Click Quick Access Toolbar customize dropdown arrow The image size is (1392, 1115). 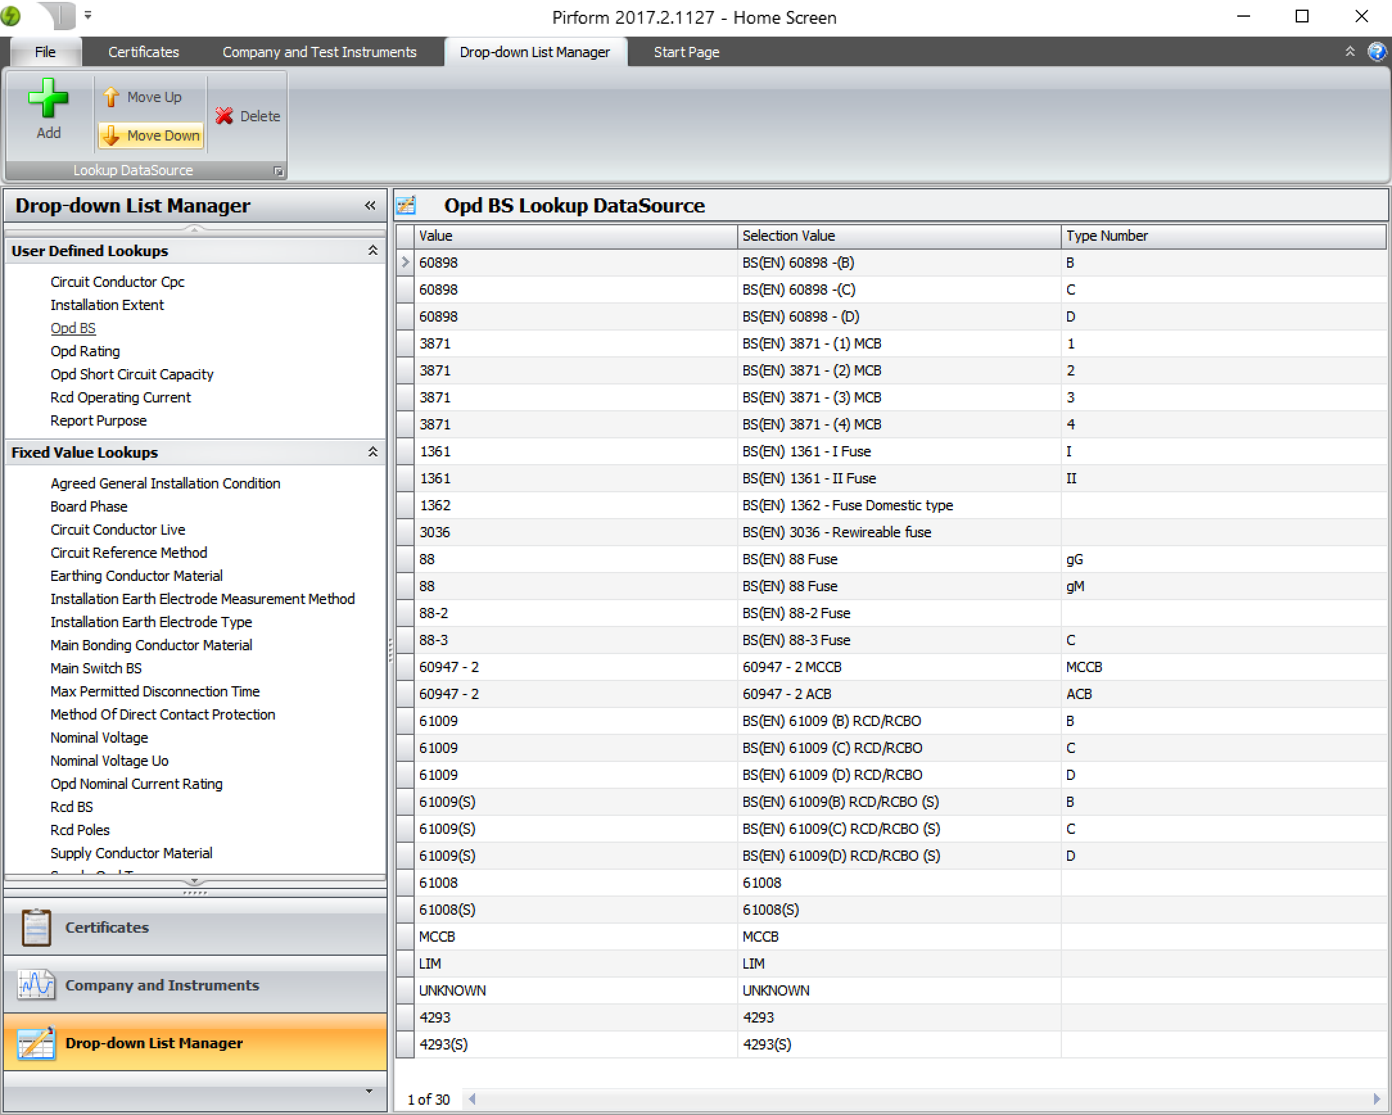tap(88, 15)
